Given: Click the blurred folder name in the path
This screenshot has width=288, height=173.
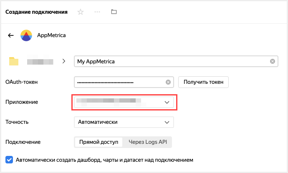Looking at the screenshot, I should [40, 62].
